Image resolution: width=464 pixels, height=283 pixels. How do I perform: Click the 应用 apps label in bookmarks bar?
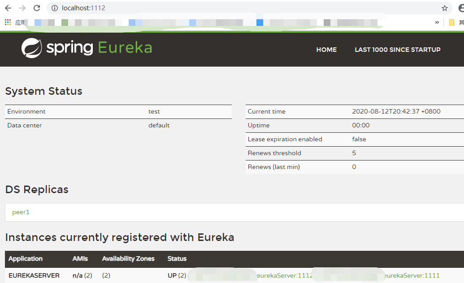[20, 22]
